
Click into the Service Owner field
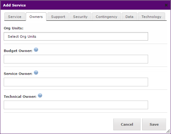(76, 82)
